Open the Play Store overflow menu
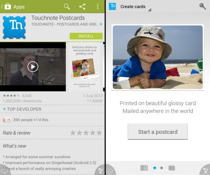This screenshot has width=210, height=175. tap(98, 7)
